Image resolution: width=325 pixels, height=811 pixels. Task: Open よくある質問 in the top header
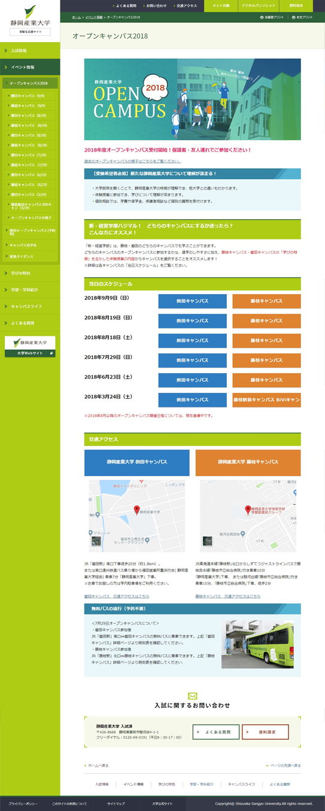coord(124,5)
